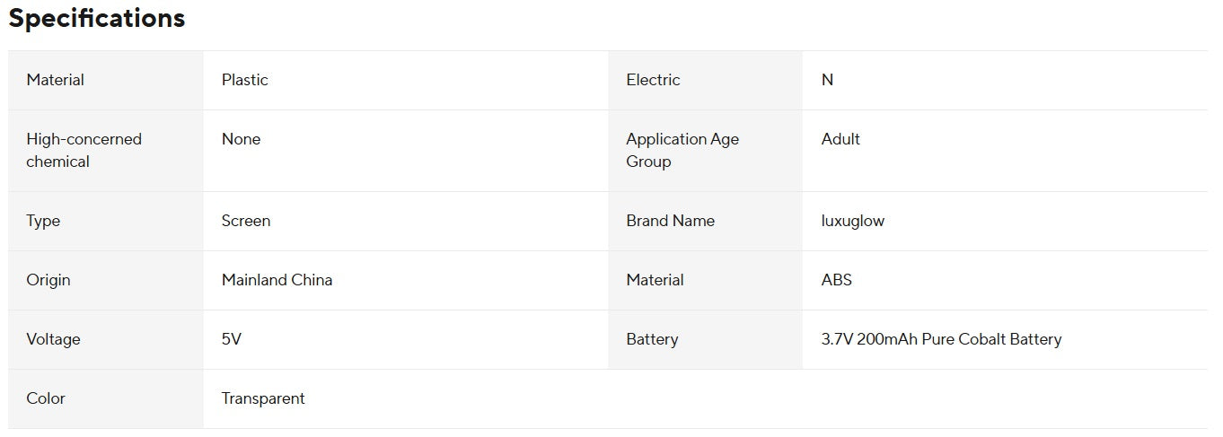Click the Brand Name label
The height and width of the screenshot is (437, 1223).
tap(670, 221)
